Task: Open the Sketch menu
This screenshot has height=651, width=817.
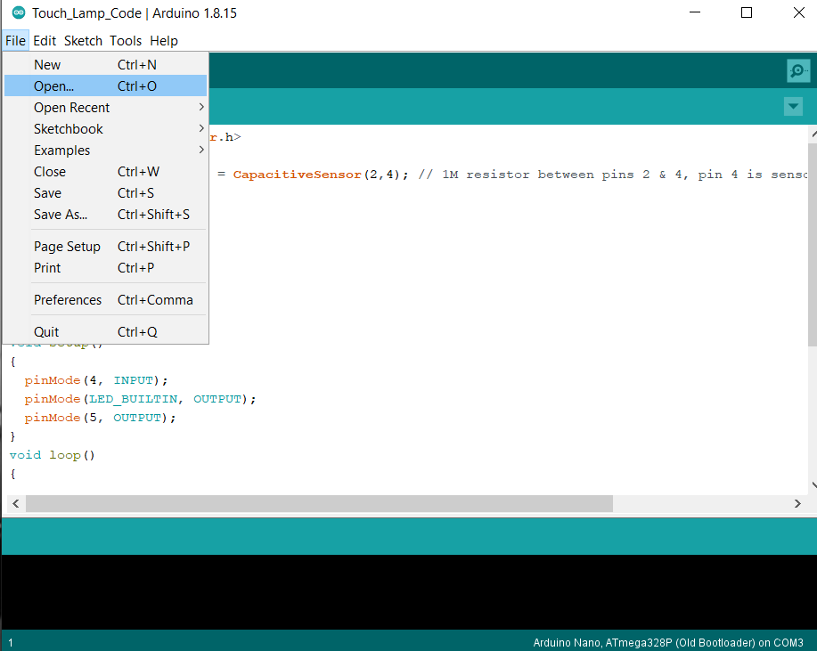Action: tap(83, 40)
